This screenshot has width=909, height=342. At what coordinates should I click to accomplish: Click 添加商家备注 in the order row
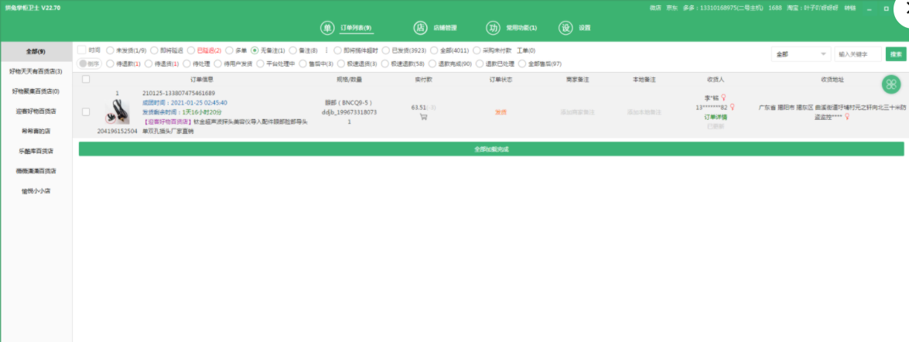click(x=577, y=112)
